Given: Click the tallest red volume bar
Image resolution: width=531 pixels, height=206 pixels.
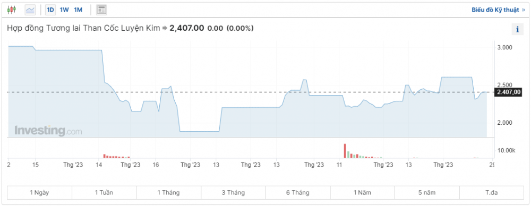Looking at the screenshot, I should pyautogui.click(x=345, y=151).
